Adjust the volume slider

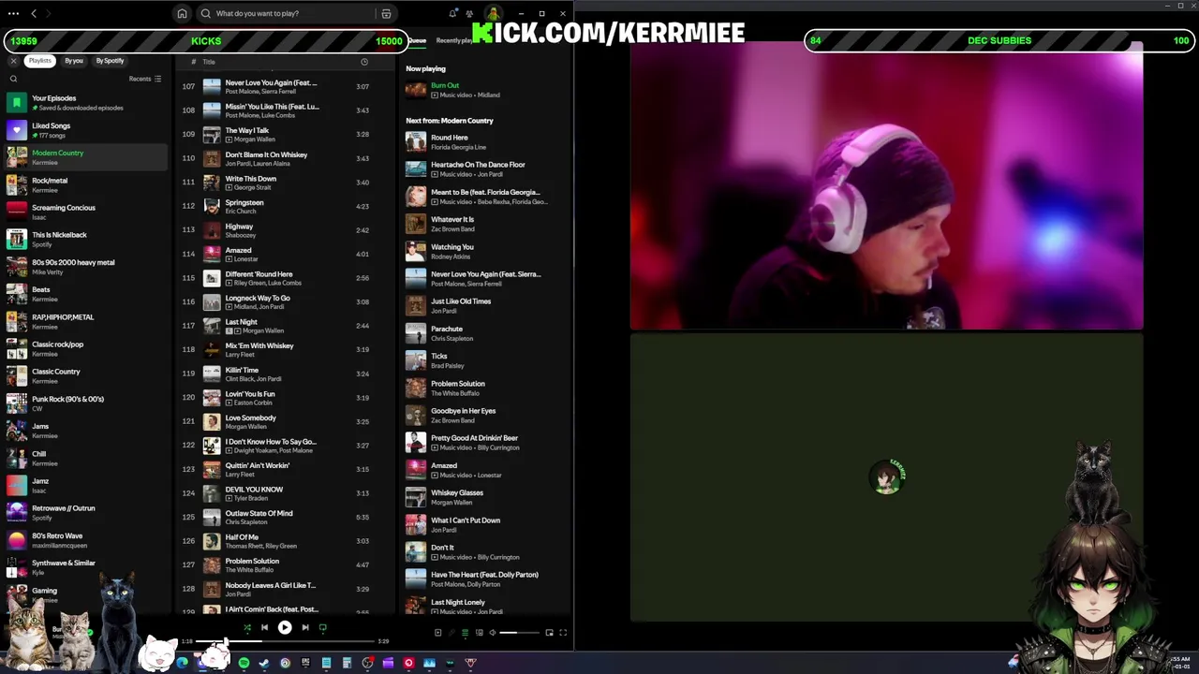pyautogui.click(x=521, y=633)
